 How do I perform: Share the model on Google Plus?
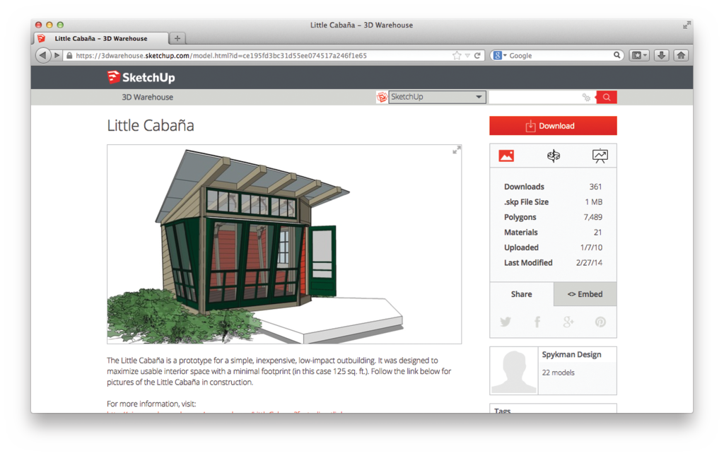pos(568,322)
